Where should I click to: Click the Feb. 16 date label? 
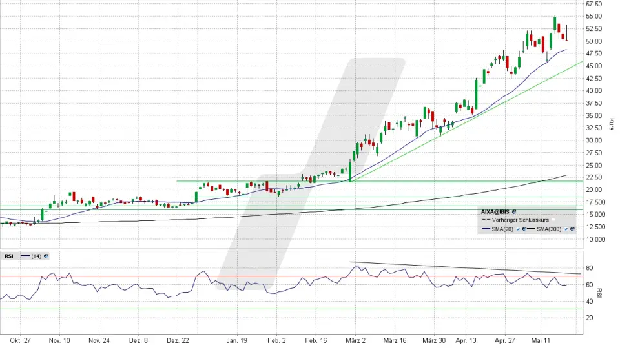(316, 340)
